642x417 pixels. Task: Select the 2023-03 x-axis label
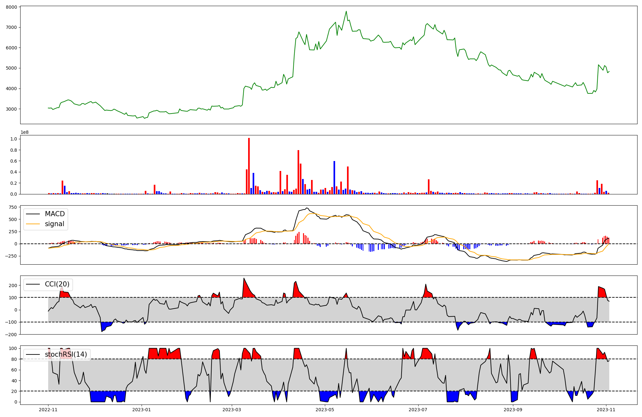click(x=232, y=410)
